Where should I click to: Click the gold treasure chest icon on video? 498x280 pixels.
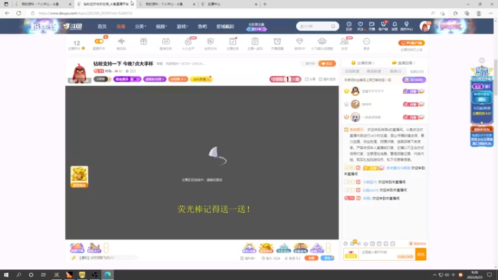pyautogui.click(x=80, y=176)
